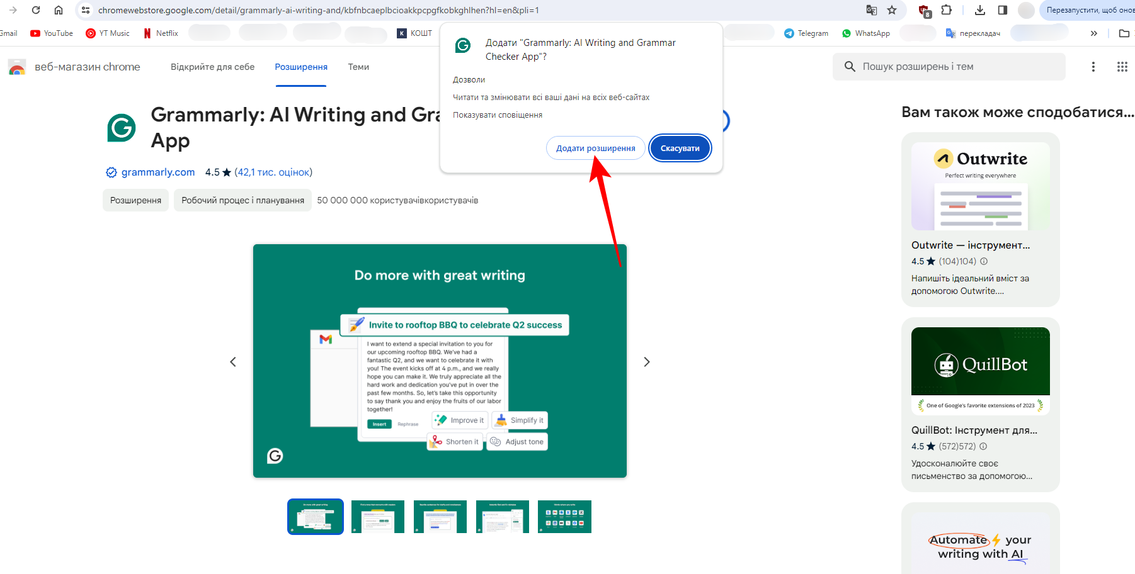Show the previous screenshot with the left arrow
This screenshot has width=1135, height=574.
click(x=233, y=362)
